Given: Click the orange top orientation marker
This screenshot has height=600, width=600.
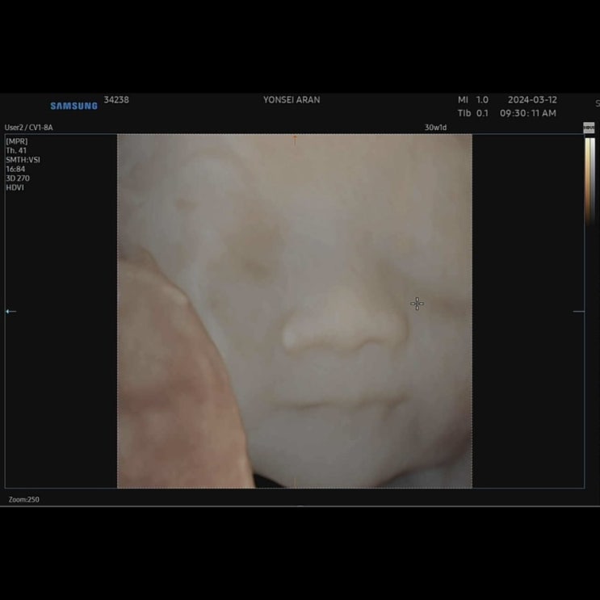Looking at the screenshot, I should [295, 140].
